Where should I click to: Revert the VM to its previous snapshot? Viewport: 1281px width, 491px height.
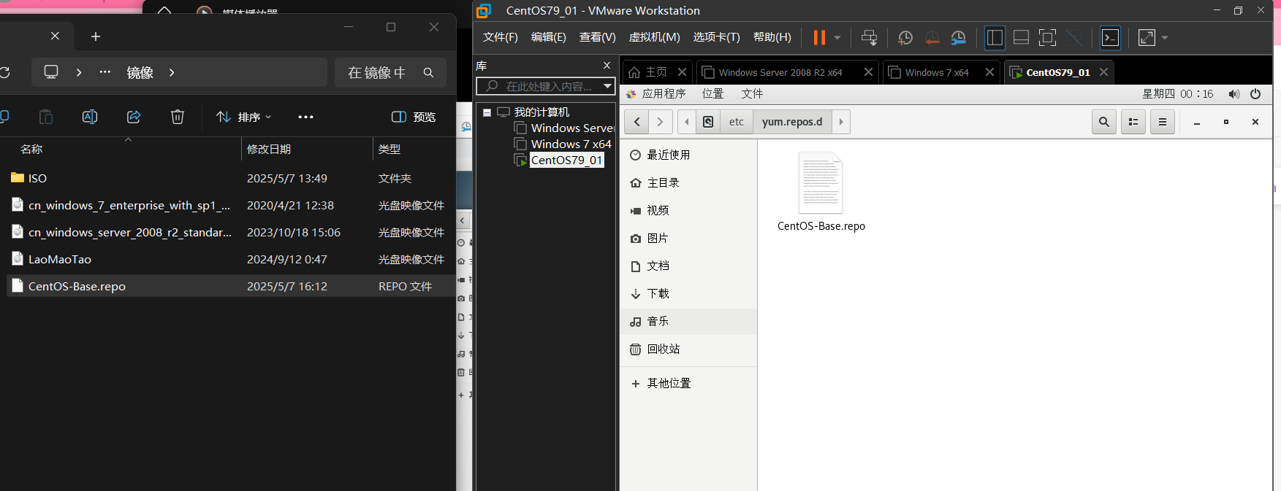[x=932, y=37]
